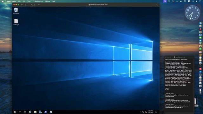Viewport: 203px width, 114px height.
Task: Open the Recycle Bin desktop icon
Action: [x=16, y=11]
